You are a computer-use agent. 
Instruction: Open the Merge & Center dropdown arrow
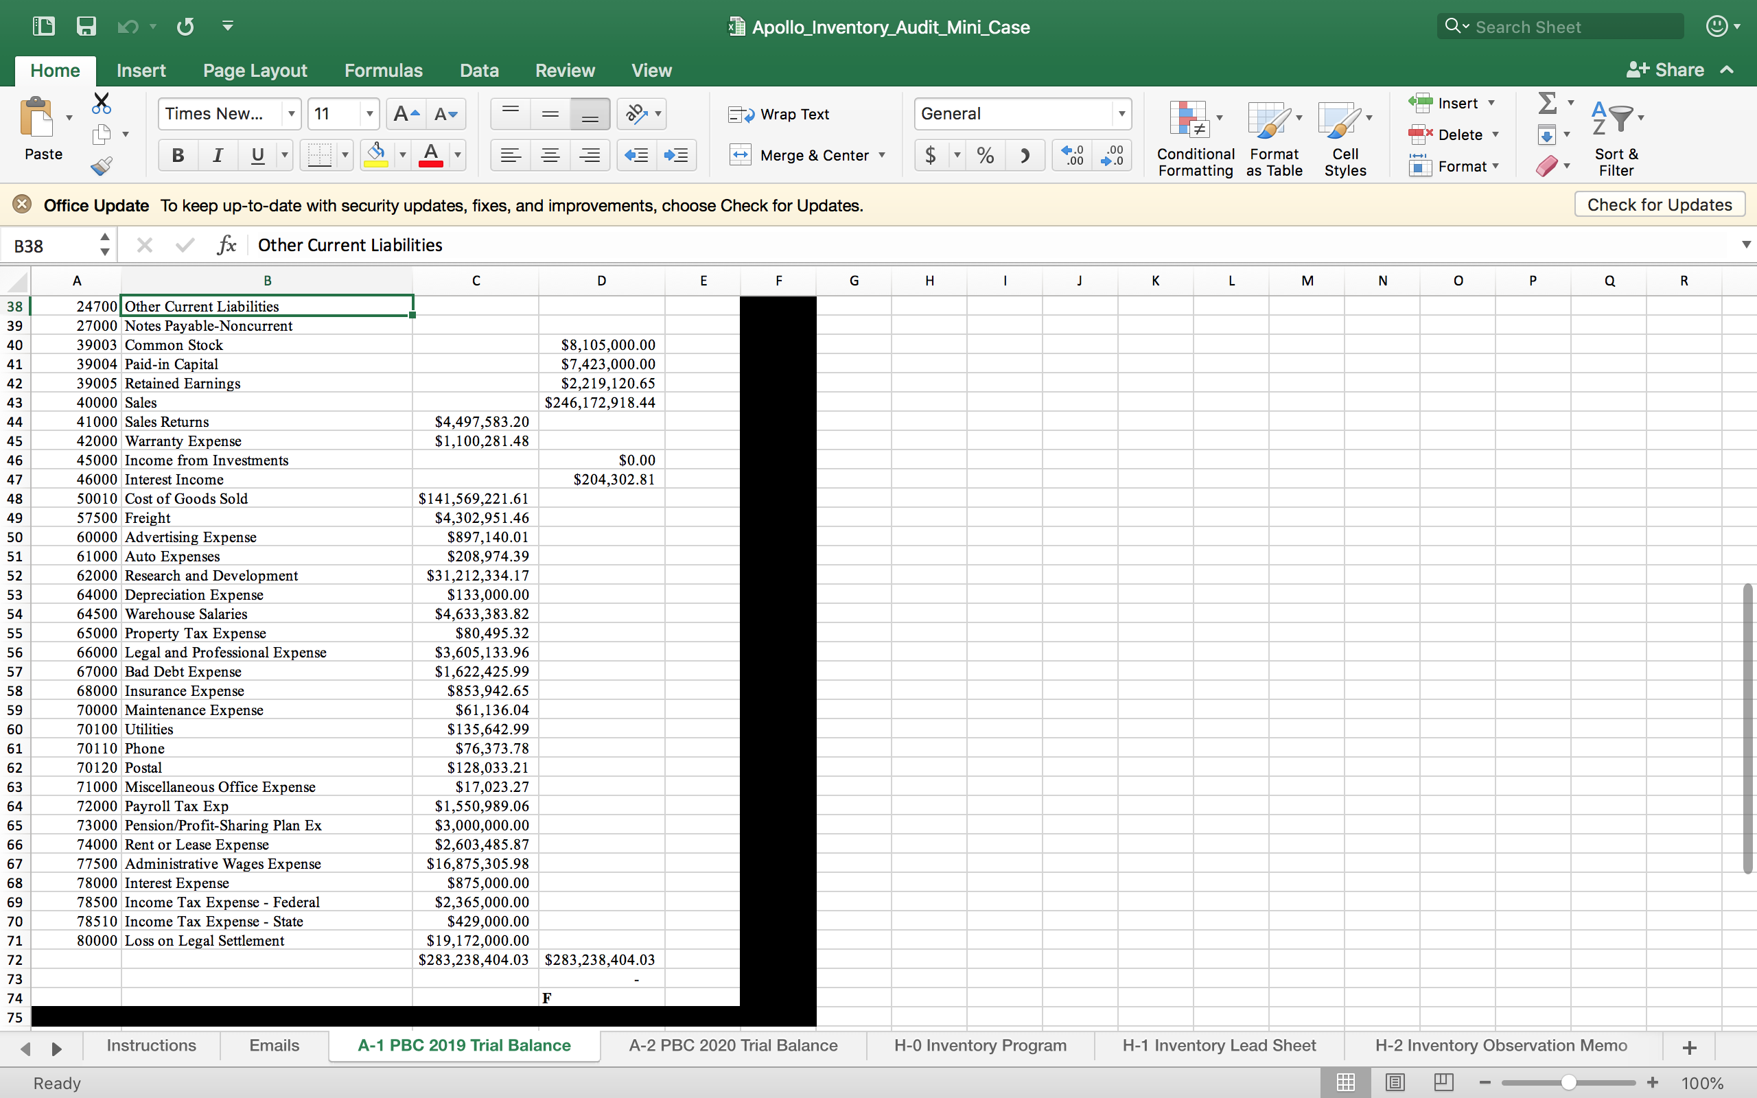click(x=882, y=155)
